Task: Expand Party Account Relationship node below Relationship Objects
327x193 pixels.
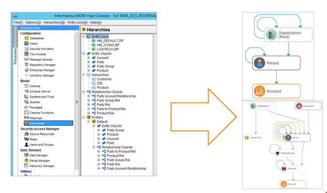Action: [89, 96]
